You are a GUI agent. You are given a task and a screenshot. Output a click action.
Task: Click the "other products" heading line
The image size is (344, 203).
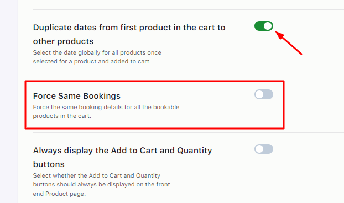pos(63,41)
